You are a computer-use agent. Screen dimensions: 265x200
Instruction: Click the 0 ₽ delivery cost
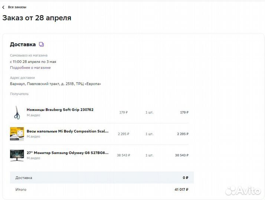click(185, 178)
